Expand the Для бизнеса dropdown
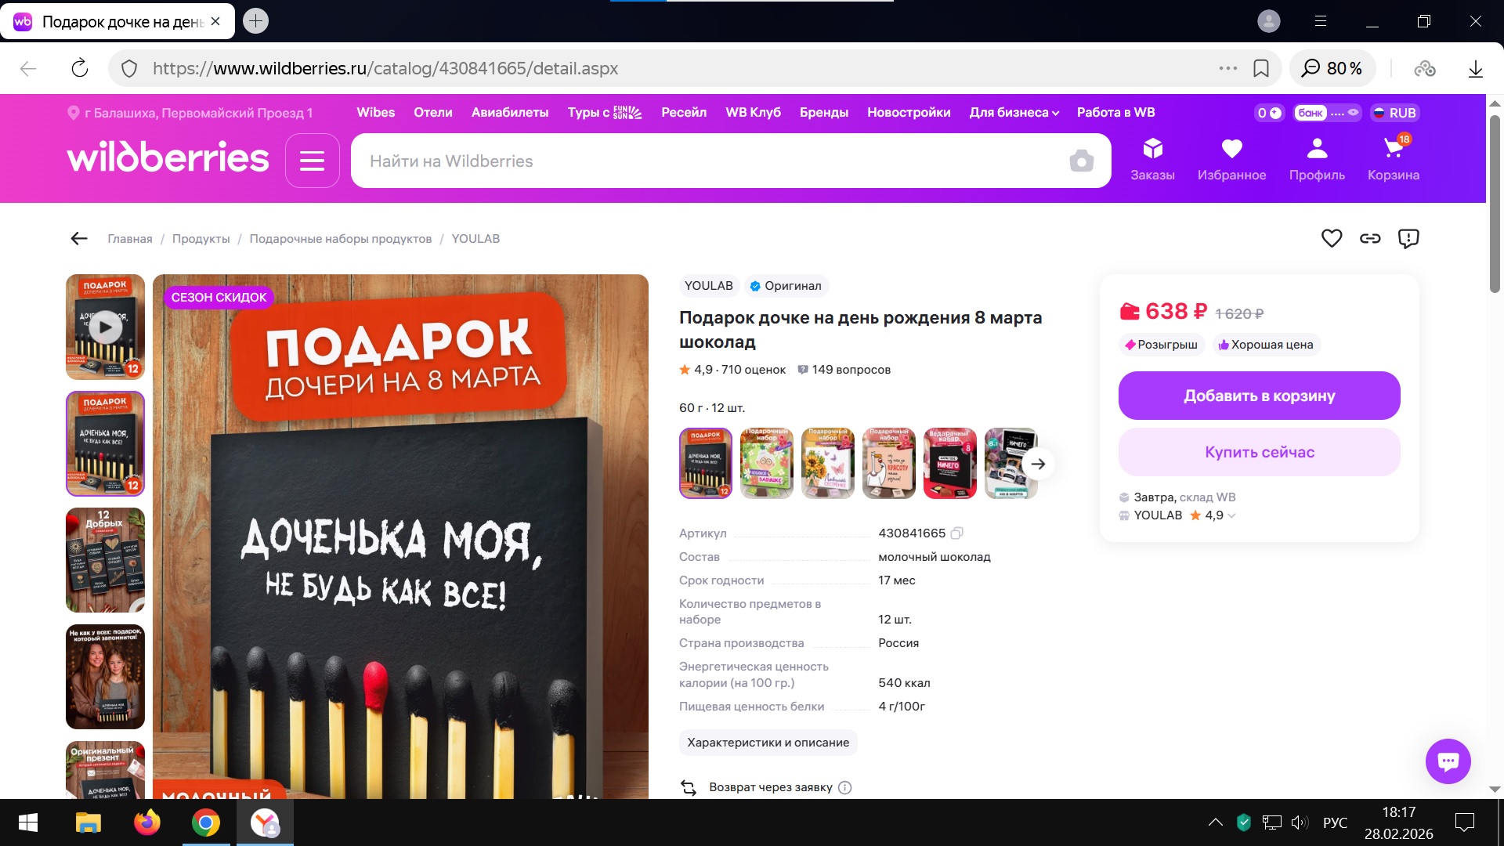This screenshot has width=1504, height=846. (1014, 113)
